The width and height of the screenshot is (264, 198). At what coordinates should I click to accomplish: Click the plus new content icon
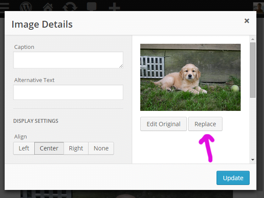[x=114, y=7]
